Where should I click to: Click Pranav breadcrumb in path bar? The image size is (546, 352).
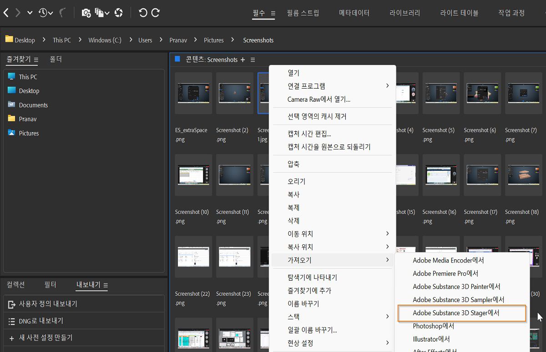[178, 40]
